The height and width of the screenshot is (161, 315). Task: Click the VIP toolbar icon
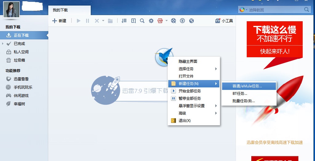[x=160, y=21]
